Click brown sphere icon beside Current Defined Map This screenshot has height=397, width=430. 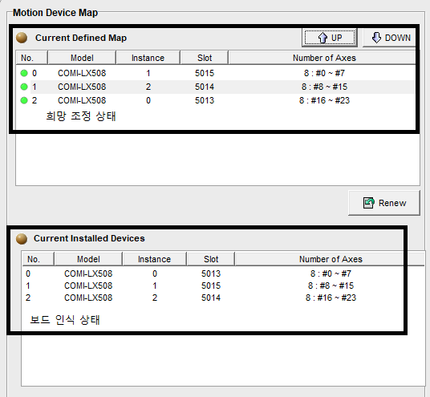coord(22,38)
